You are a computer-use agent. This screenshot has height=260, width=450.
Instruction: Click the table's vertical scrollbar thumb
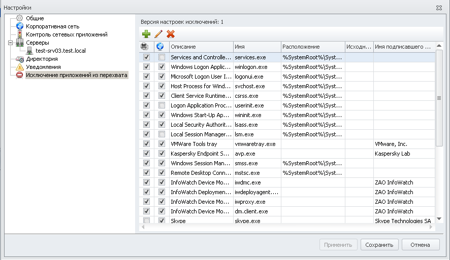click(x=439, y=98)
